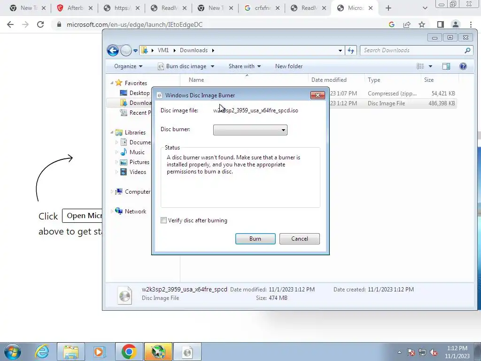Screen dimensions: 481x361
Task: Collapse the Favorites group
Action: click(x=112, y=83)
